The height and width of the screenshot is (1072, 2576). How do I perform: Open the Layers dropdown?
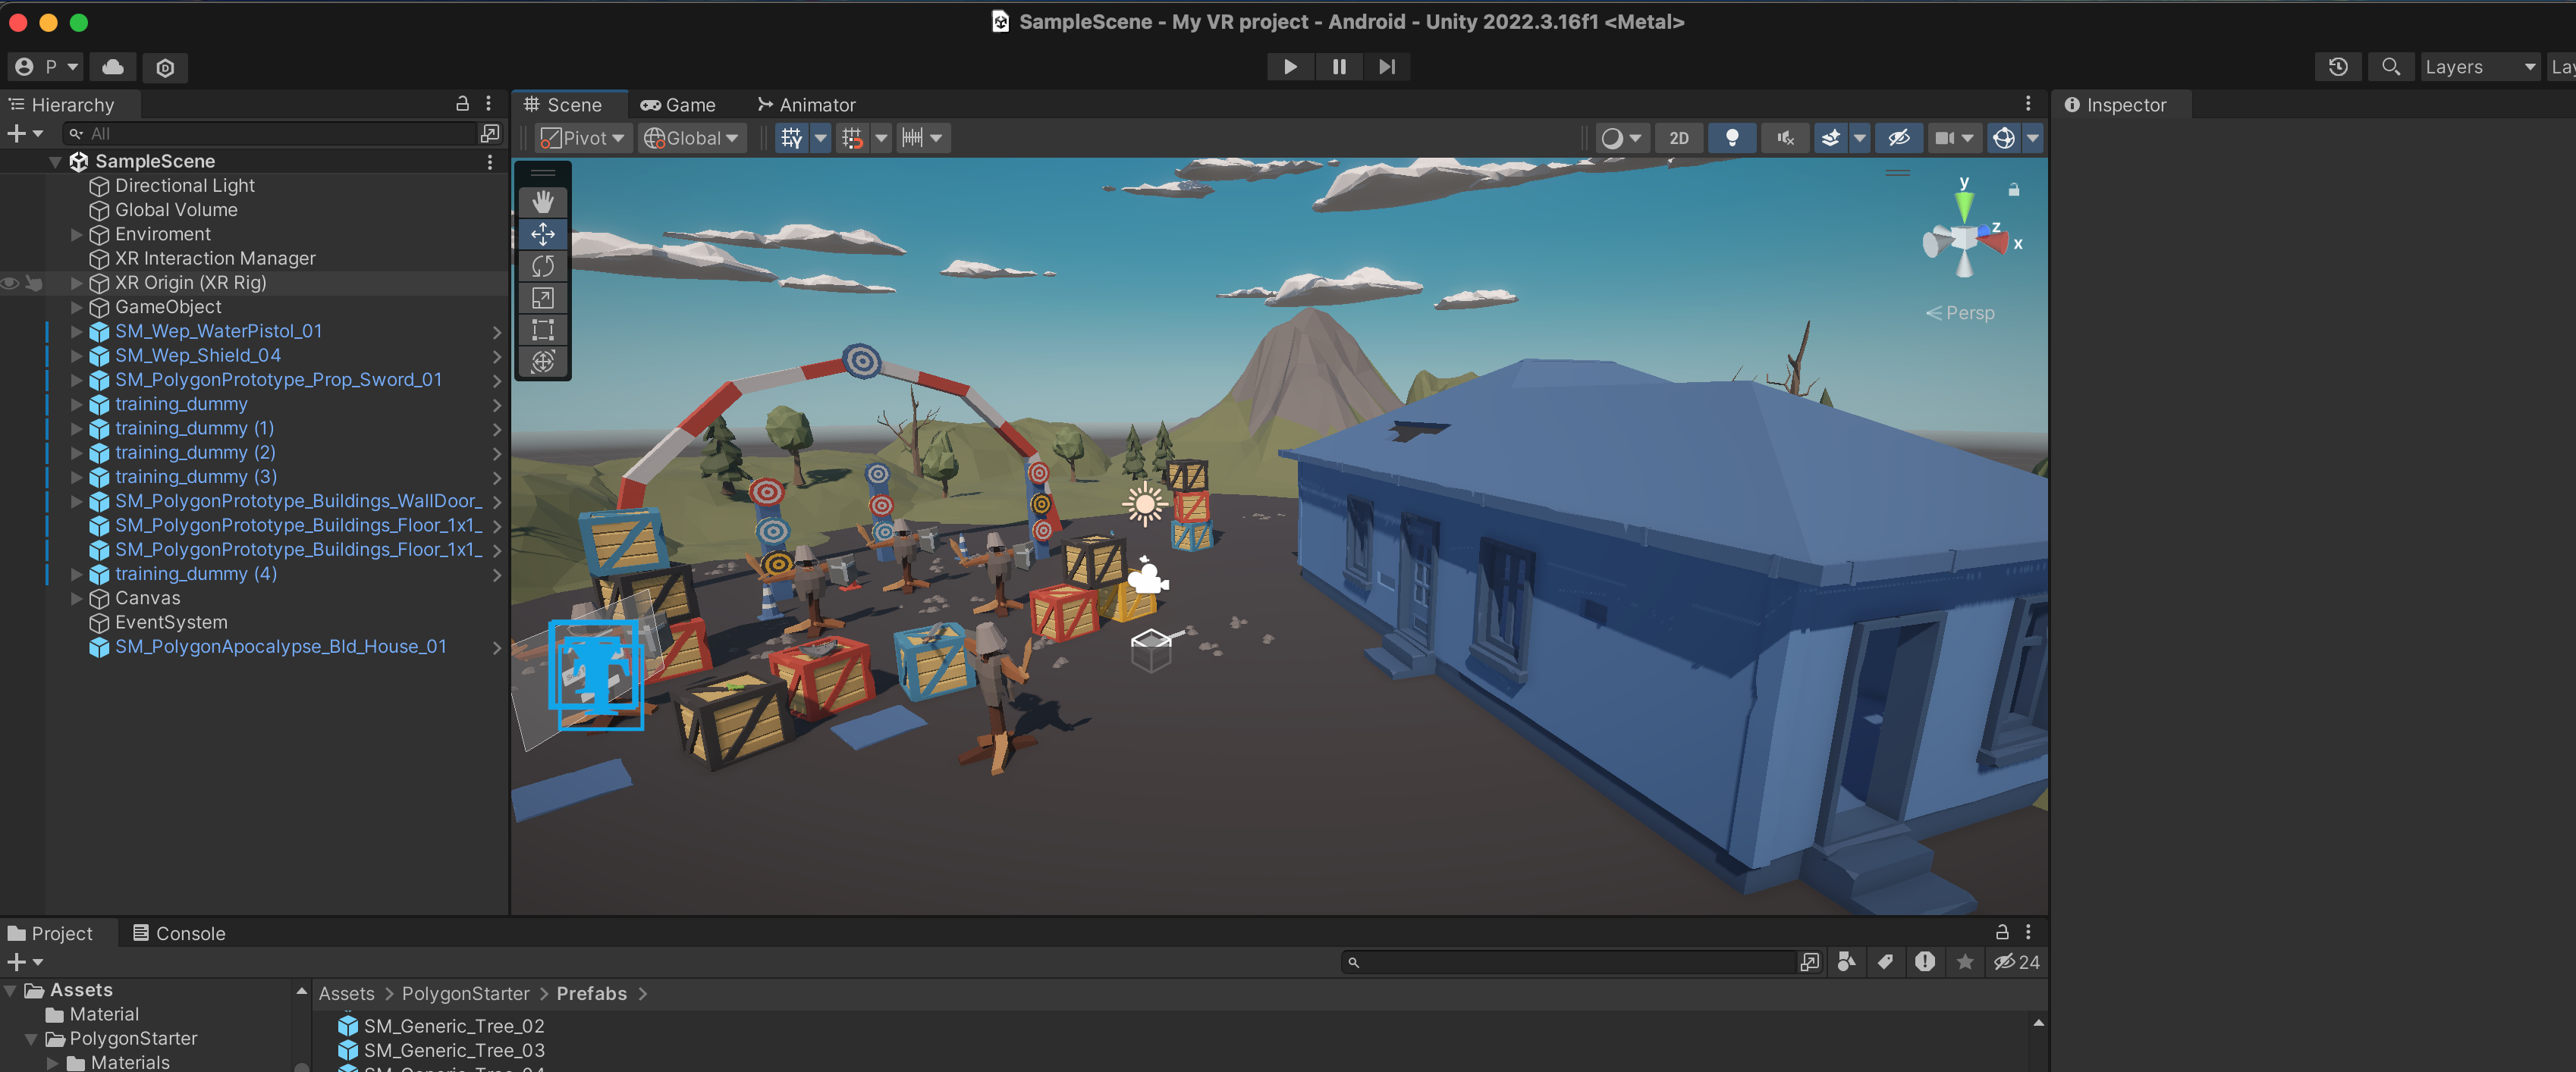(2479, 67)
